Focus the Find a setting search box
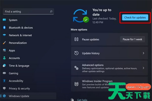This screenshot has width=152, height=101. [x=28, y=12]
